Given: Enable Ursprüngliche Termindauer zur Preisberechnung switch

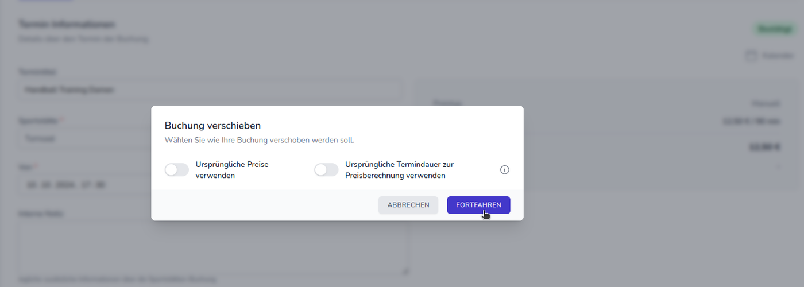Looking at the screenshot, I should point(326,170).
